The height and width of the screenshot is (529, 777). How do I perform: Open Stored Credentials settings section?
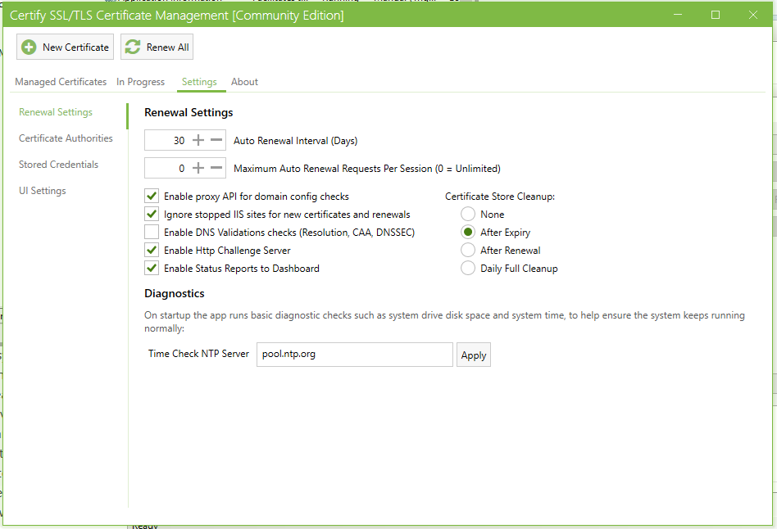click(x=58, y=165)
